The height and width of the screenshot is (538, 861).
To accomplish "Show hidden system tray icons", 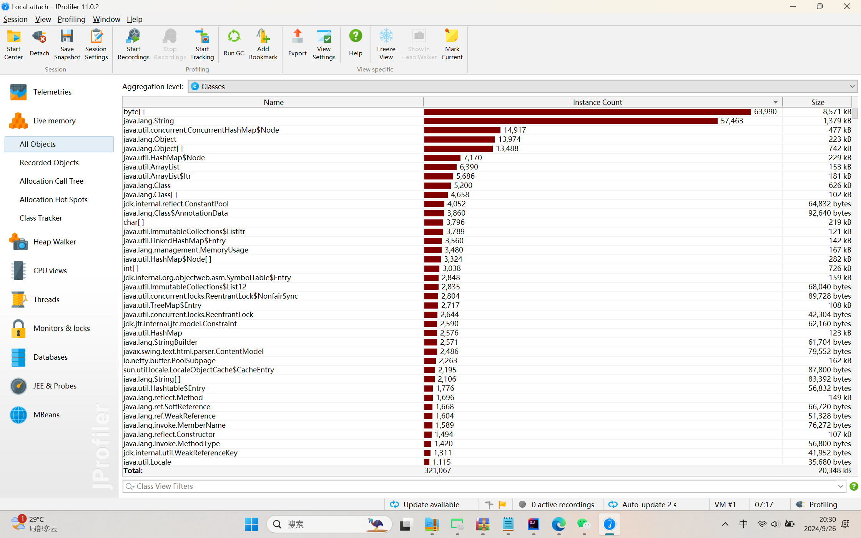I will pyautogui.click(x=725, y=524).
